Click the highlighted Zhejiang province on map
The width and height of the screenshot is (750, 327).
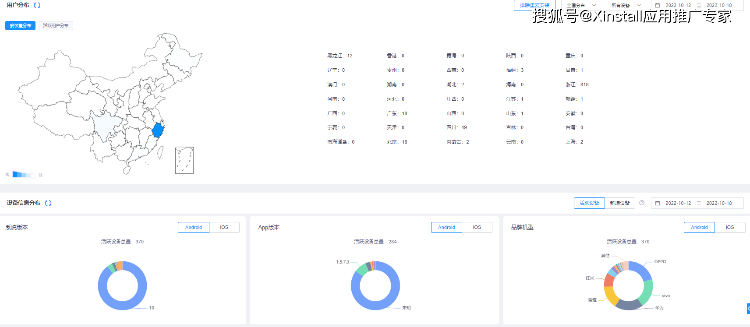[x=158, y=130]
